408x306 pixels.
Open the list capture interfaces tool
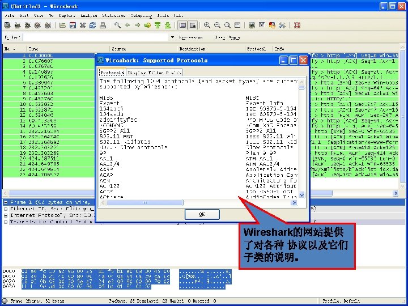click(x=7, y=25)
